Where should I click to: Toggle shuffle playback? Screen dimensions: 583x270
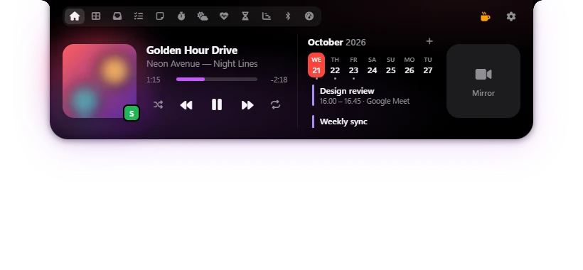[x=158, y=105]
